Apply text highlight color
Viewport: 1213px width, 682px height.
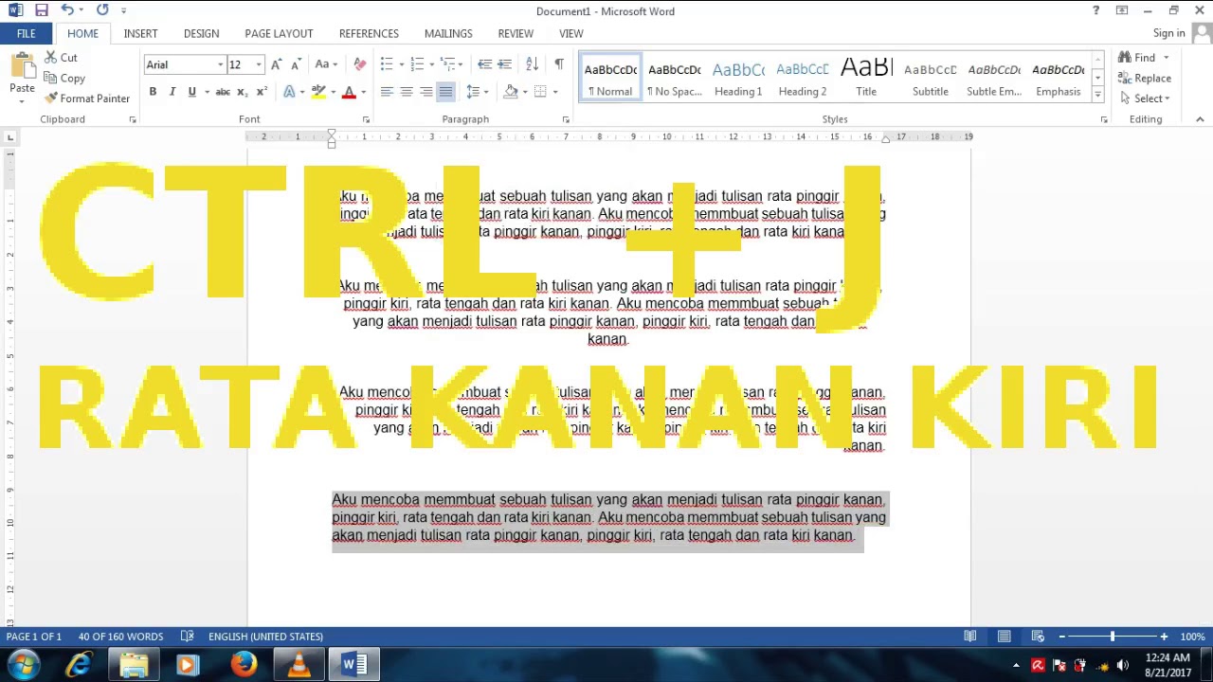tap(318, 92)
